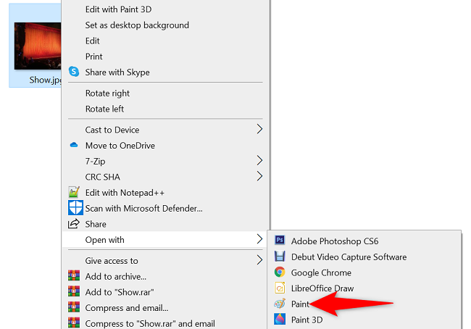
Task: Click the Adobe Photoshop CS6 icon
Action: [280, 241]
